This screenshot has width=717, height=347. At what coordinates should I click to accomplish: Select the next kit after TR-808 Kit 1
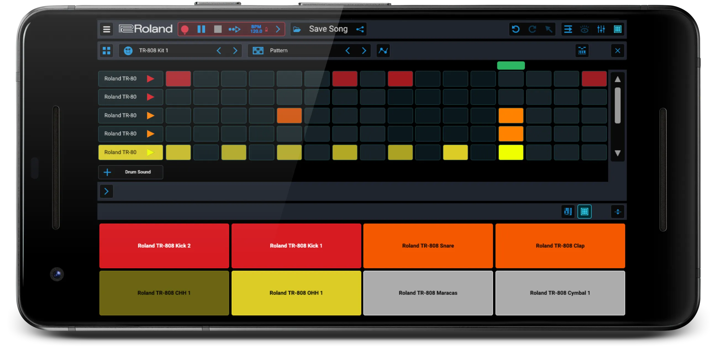point(235,50)
